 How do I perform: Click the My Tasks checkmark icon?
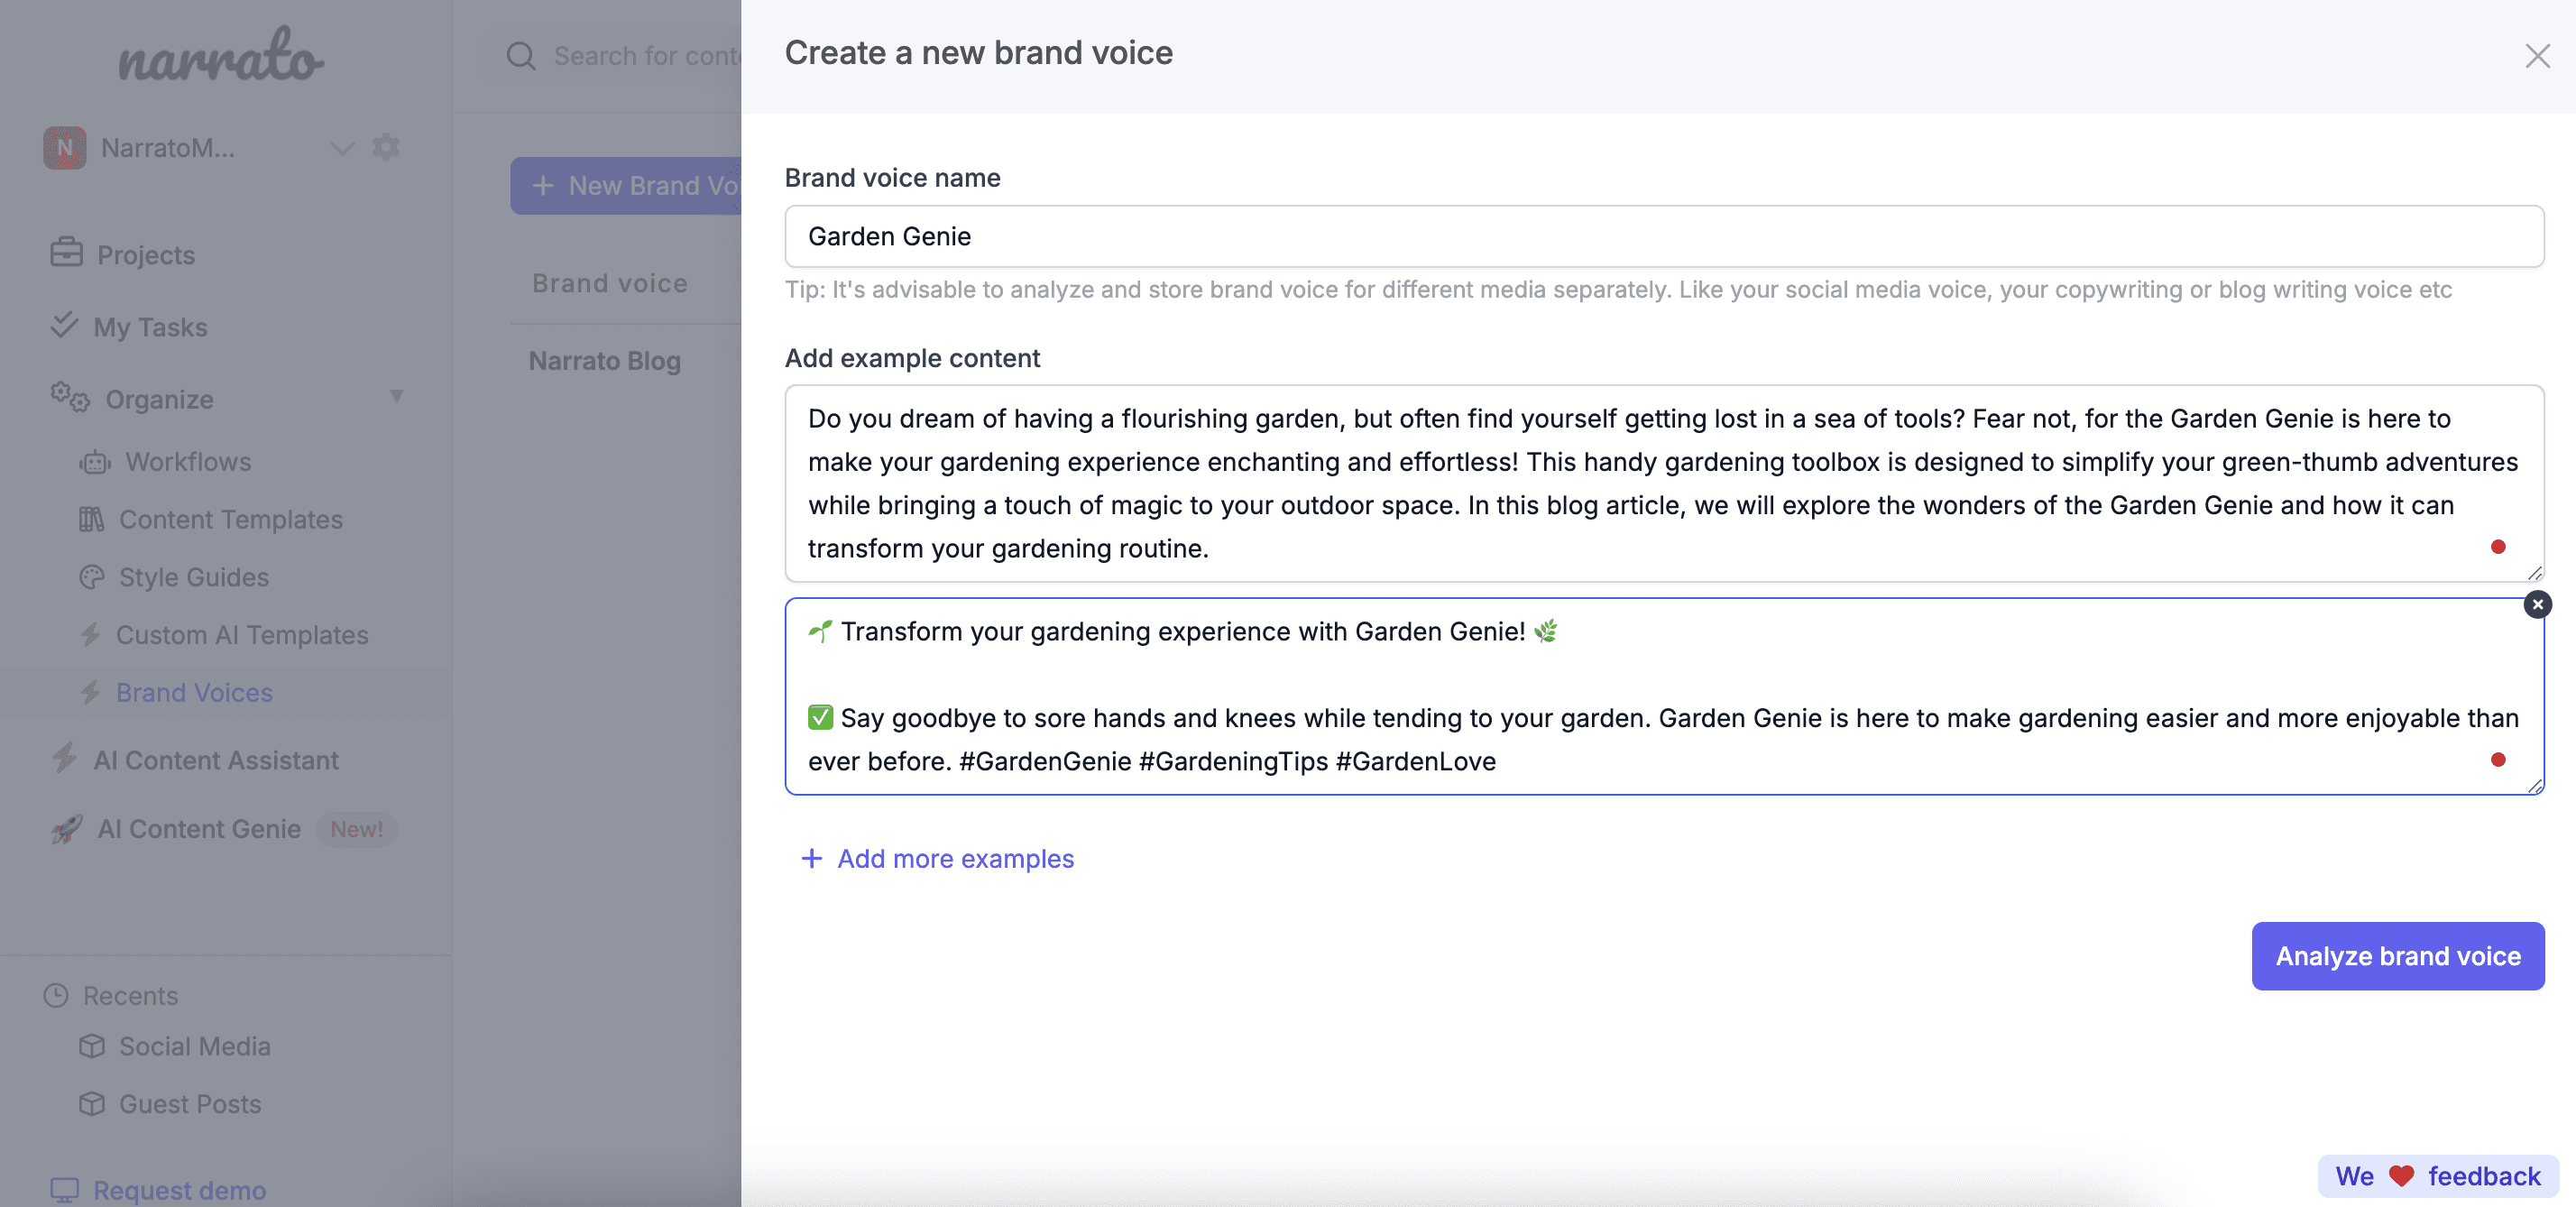65,325
